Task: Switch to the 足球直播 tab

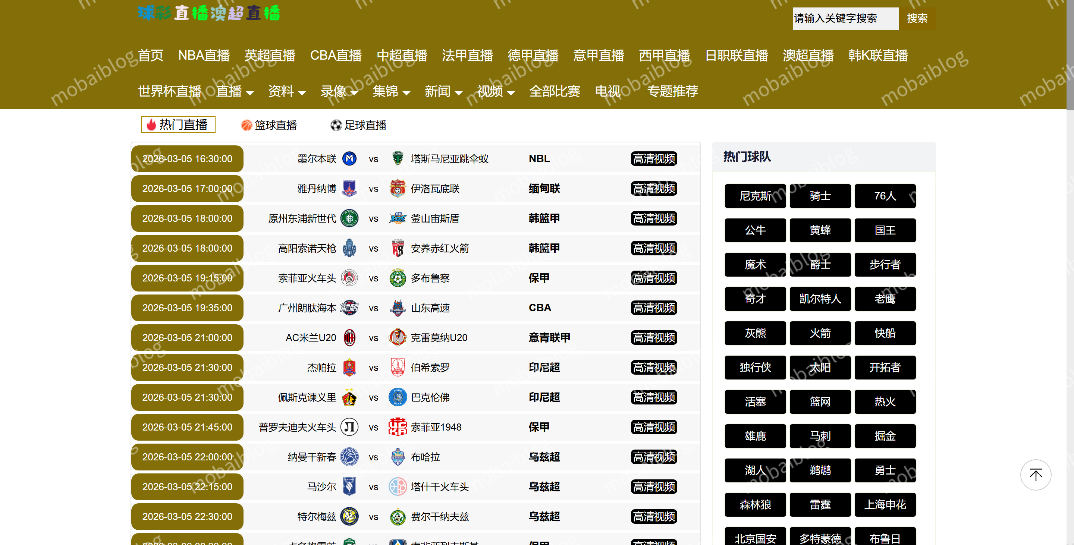Action: coord(365,125)
